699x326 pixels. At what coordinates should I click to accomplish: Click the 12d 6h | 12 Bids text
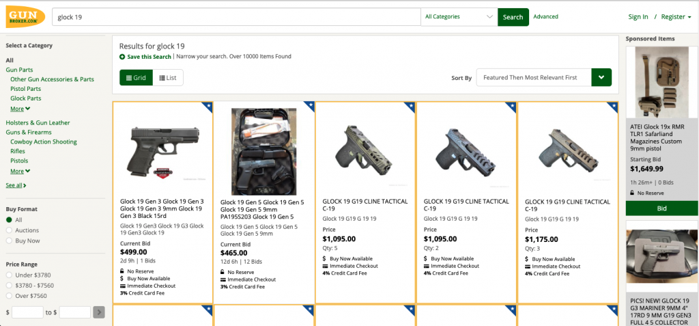tap(241, 262)
